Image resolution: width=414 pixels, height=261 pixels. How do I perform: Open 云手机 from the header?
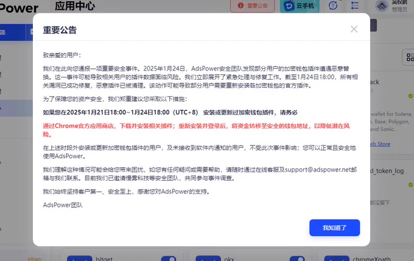coord(300,5)
